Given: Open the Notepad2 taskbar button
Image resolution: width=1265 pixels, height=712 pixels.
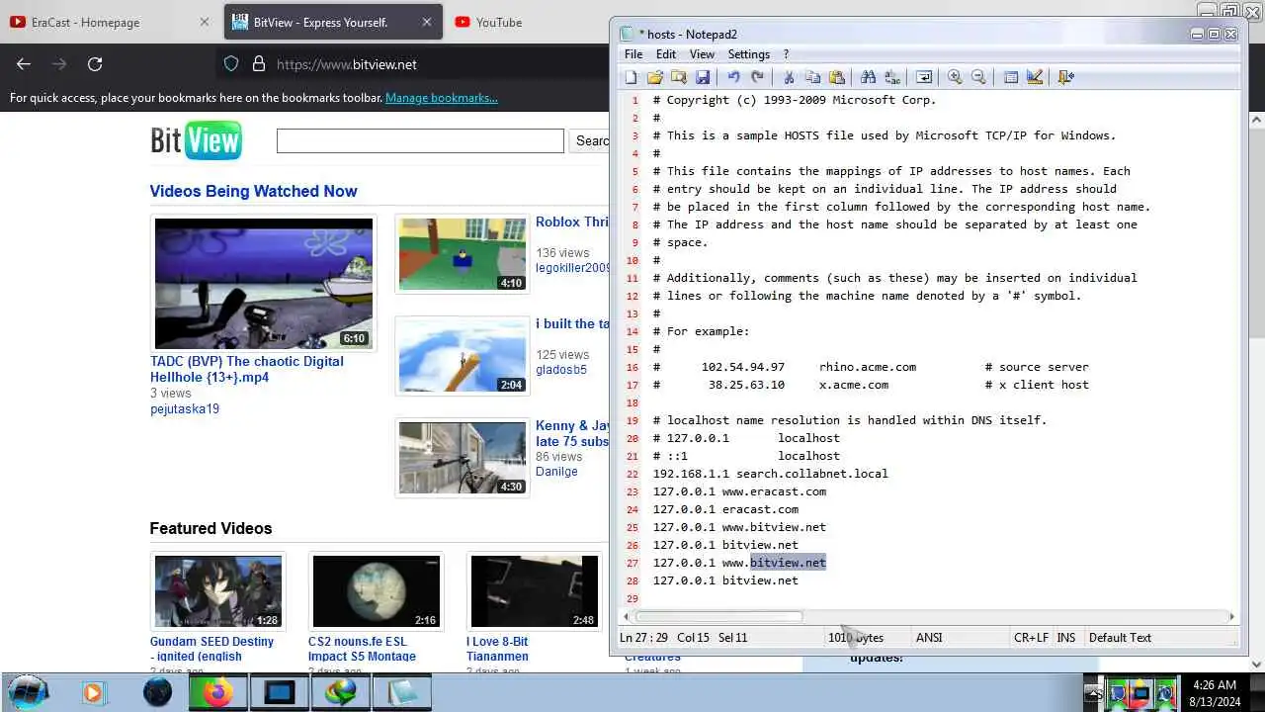Looking at the screenshot, I should tap(402, 692).
